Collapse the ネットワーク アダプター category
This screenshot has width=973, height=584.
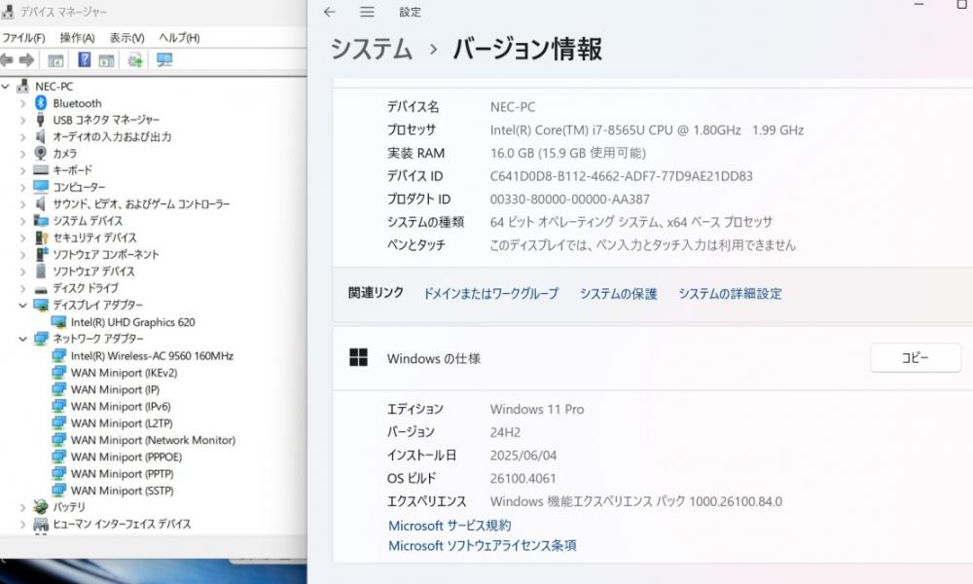point(23,339)
